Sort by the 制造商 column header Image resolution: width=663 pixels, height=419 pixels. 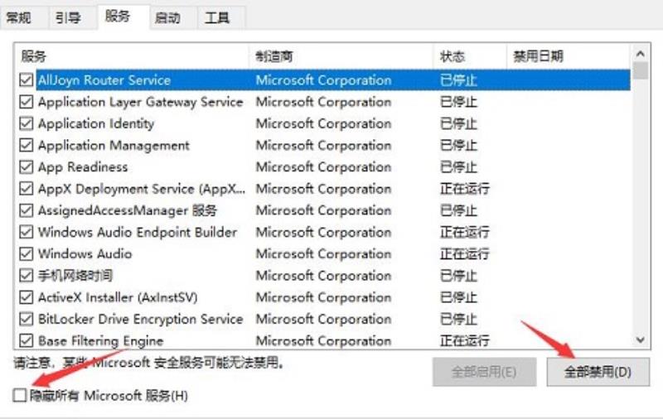click(x=341, y=56)
